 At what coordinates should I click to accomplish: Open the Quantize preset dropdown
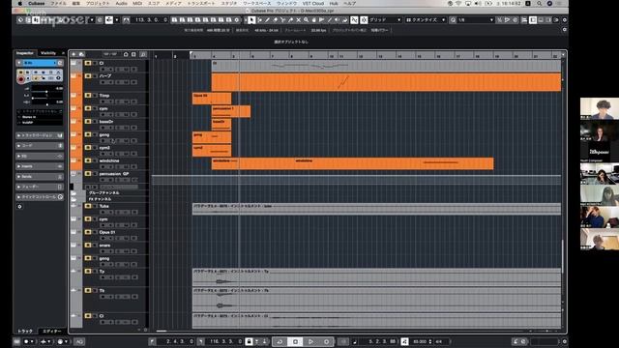coord(426,19)
